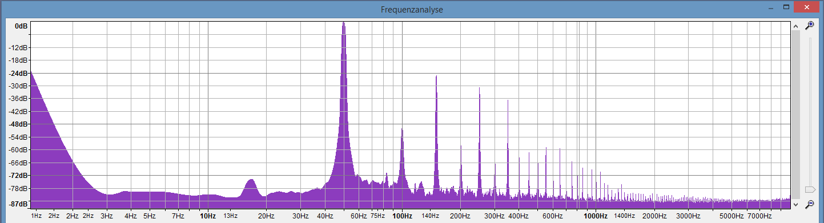The width and height of the screenshot is (824, 223).
Task: Click the 20Hz frequency label
Action: click(x=266, y=216)
